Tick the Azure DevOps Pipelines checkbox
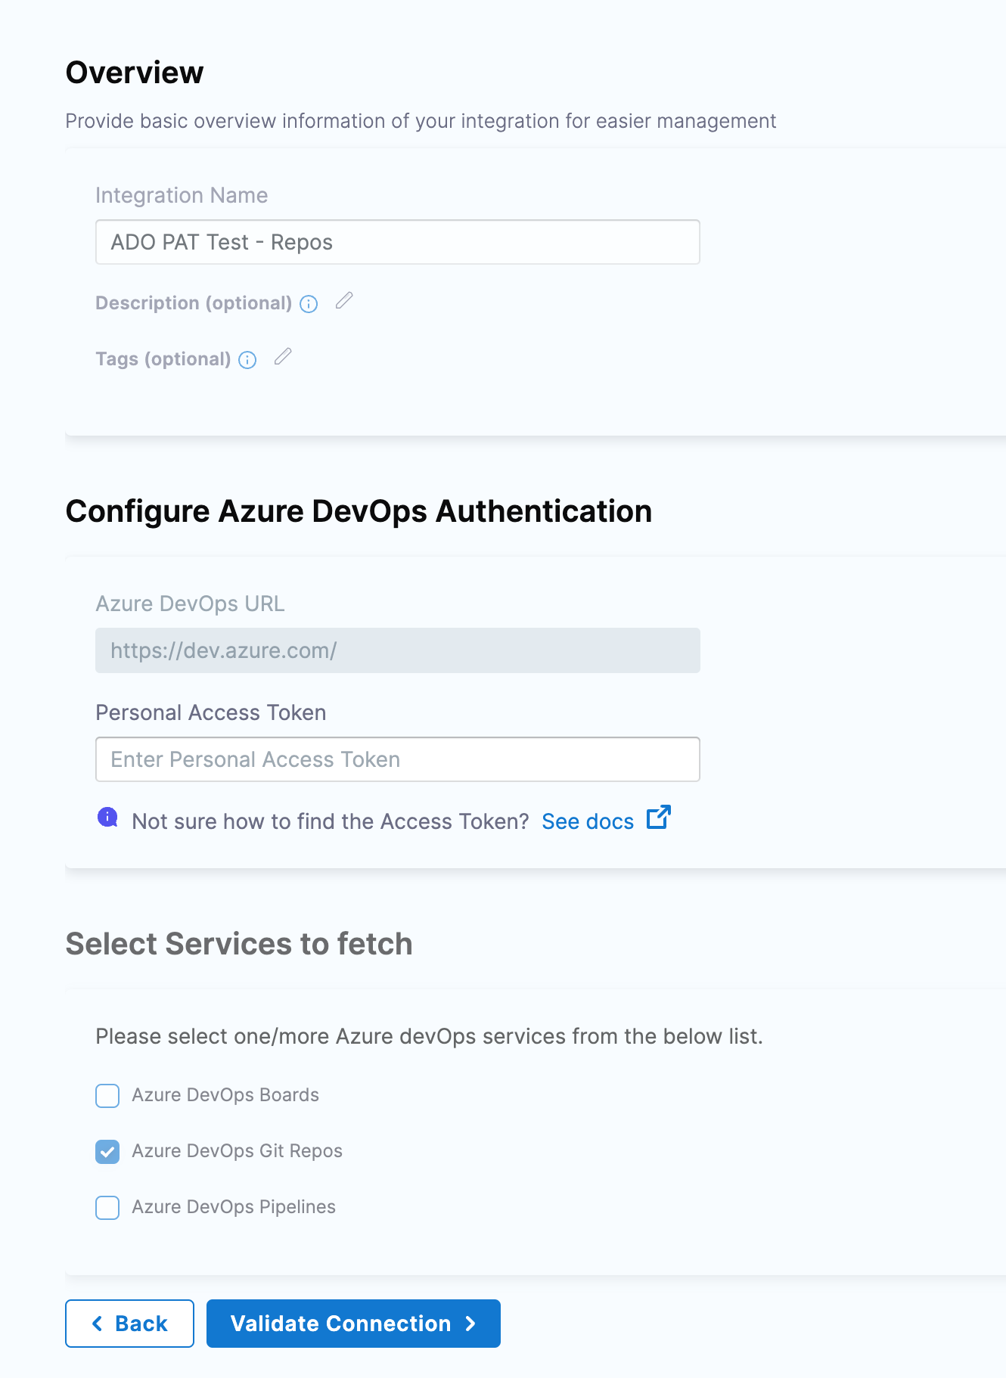Viewport: 1006px width, 1378px height. pyautogui.click(x=107, y=1208)
